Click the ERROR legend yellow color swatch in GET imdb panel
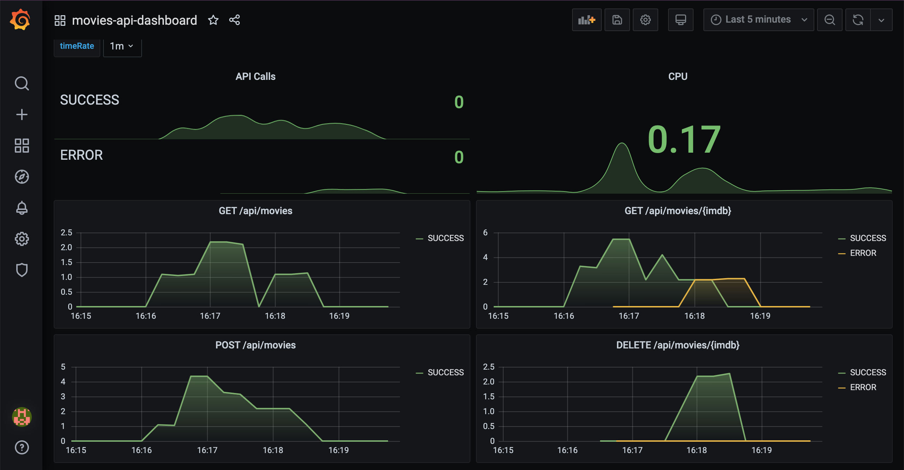 [x=841, y=253]
